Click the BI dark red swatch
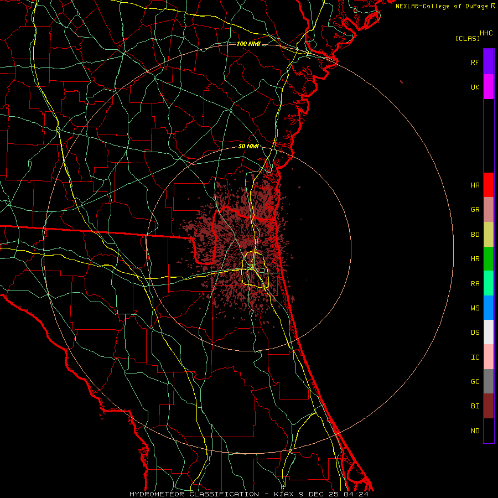The height and width of the screenshot is (498, 498). (x=489, y=406)
